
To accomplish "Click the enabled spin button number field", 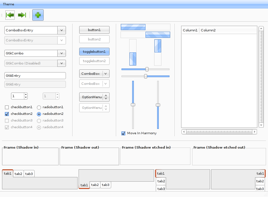I will click(18, 96).
